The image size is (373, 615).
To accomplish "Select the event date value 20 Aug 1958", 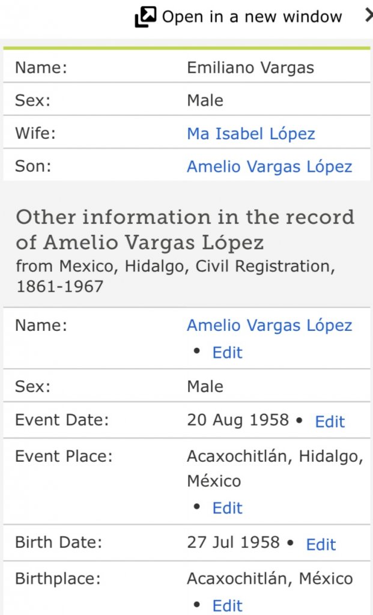I will pos(238,420).
